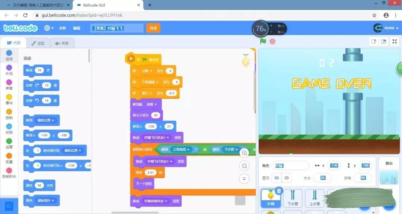Click the sprite 方向 value field
Screen dimensions: 402x214
click(x=363, y=178)
